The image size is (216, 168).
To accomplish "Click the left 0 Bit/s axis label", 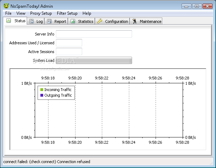I will (26, 137).
